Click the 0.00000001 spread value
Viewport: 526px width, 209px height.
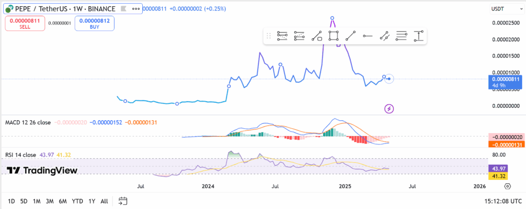60,23
